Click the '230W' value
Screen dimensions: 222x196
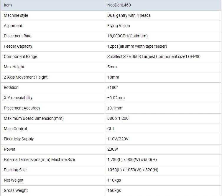[113, 150]
